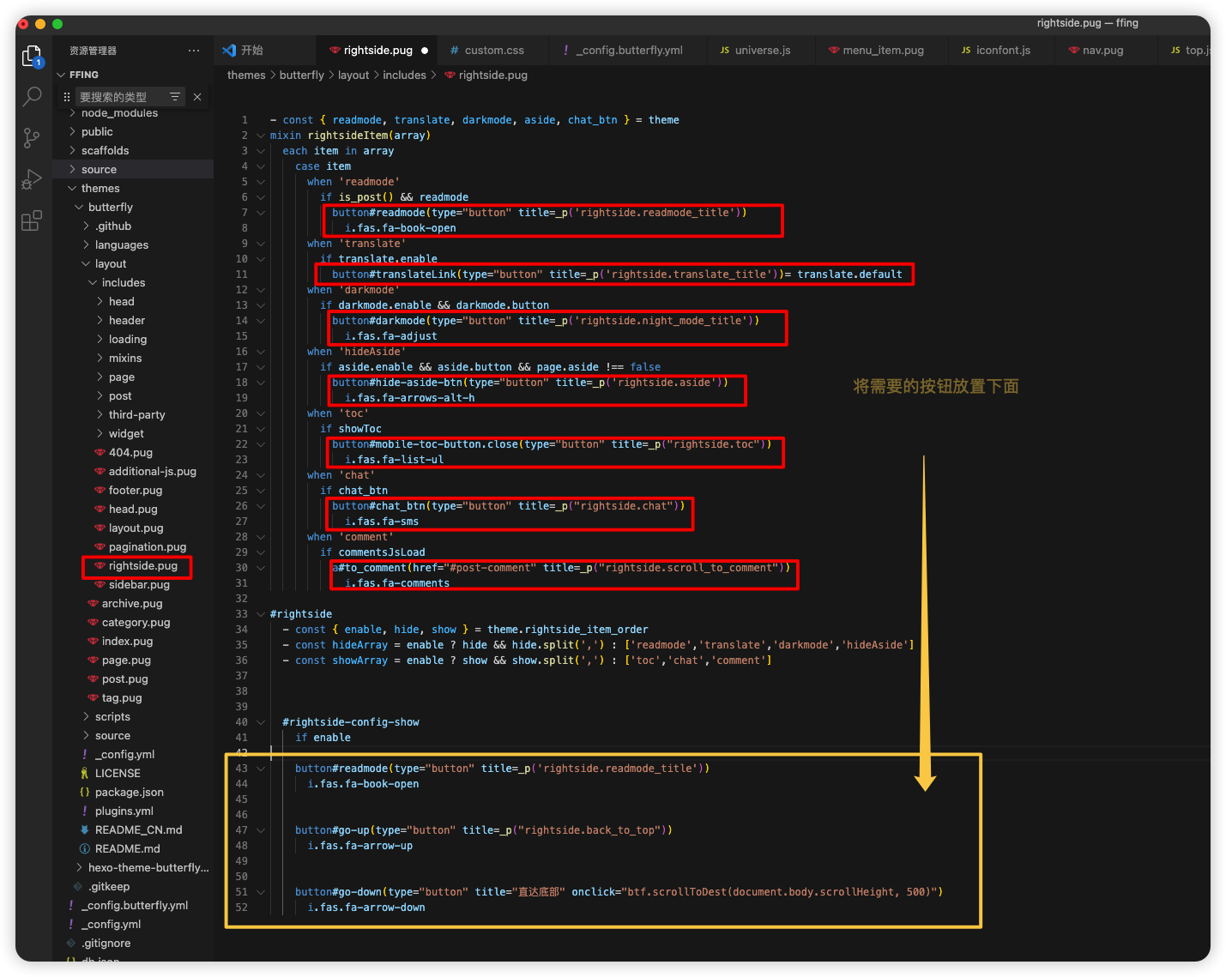Viewport: 1226px width, 977px height.
Task: Collapse the themes folder
Action: tap(100, 189)
